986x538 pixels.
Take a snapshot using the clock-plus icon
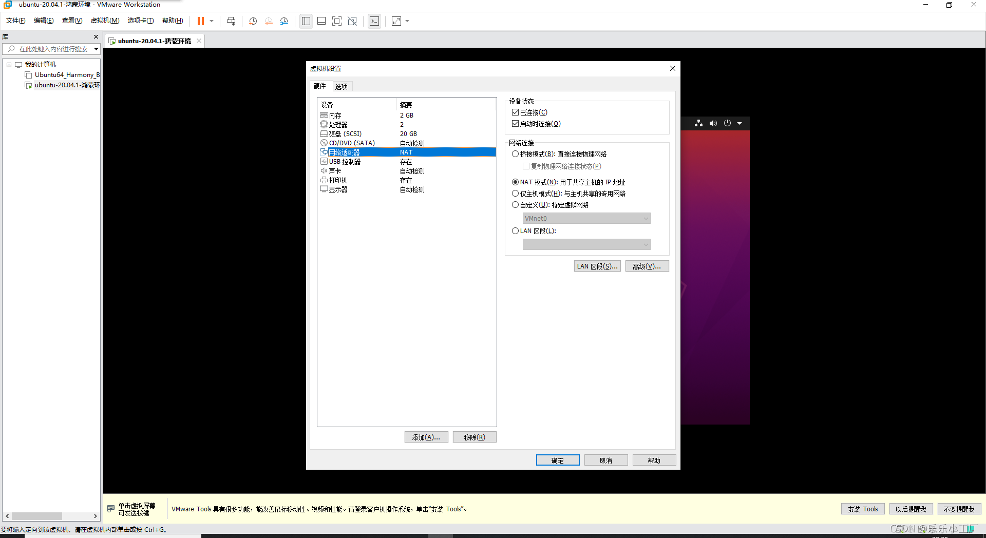tap(253, 21)
